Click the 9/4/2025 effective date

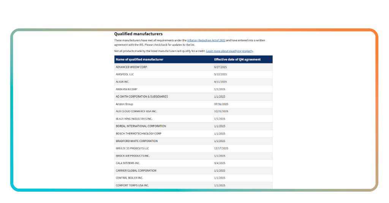point(220,163)
